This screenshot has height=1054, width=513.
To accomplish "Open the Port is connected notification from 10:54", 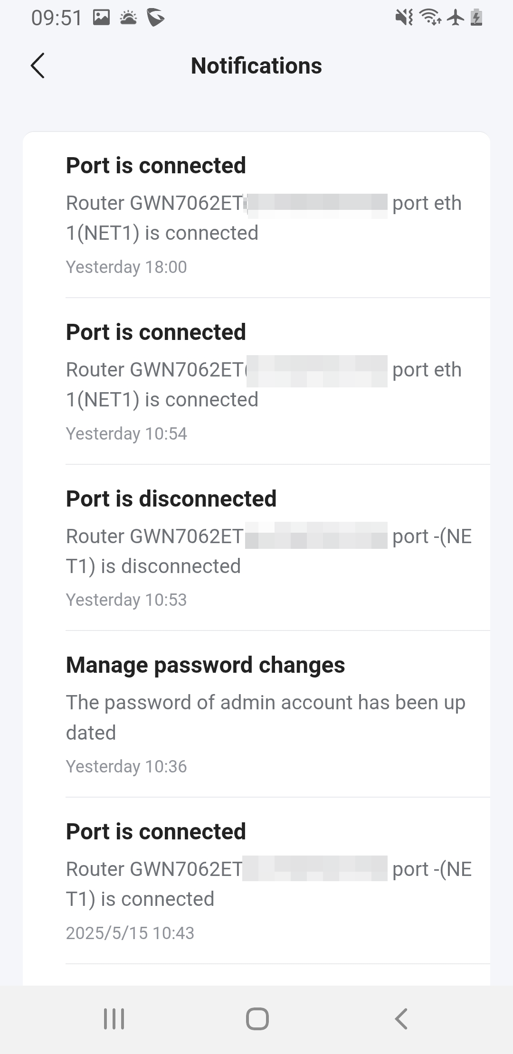I will (x=256, y=381).
